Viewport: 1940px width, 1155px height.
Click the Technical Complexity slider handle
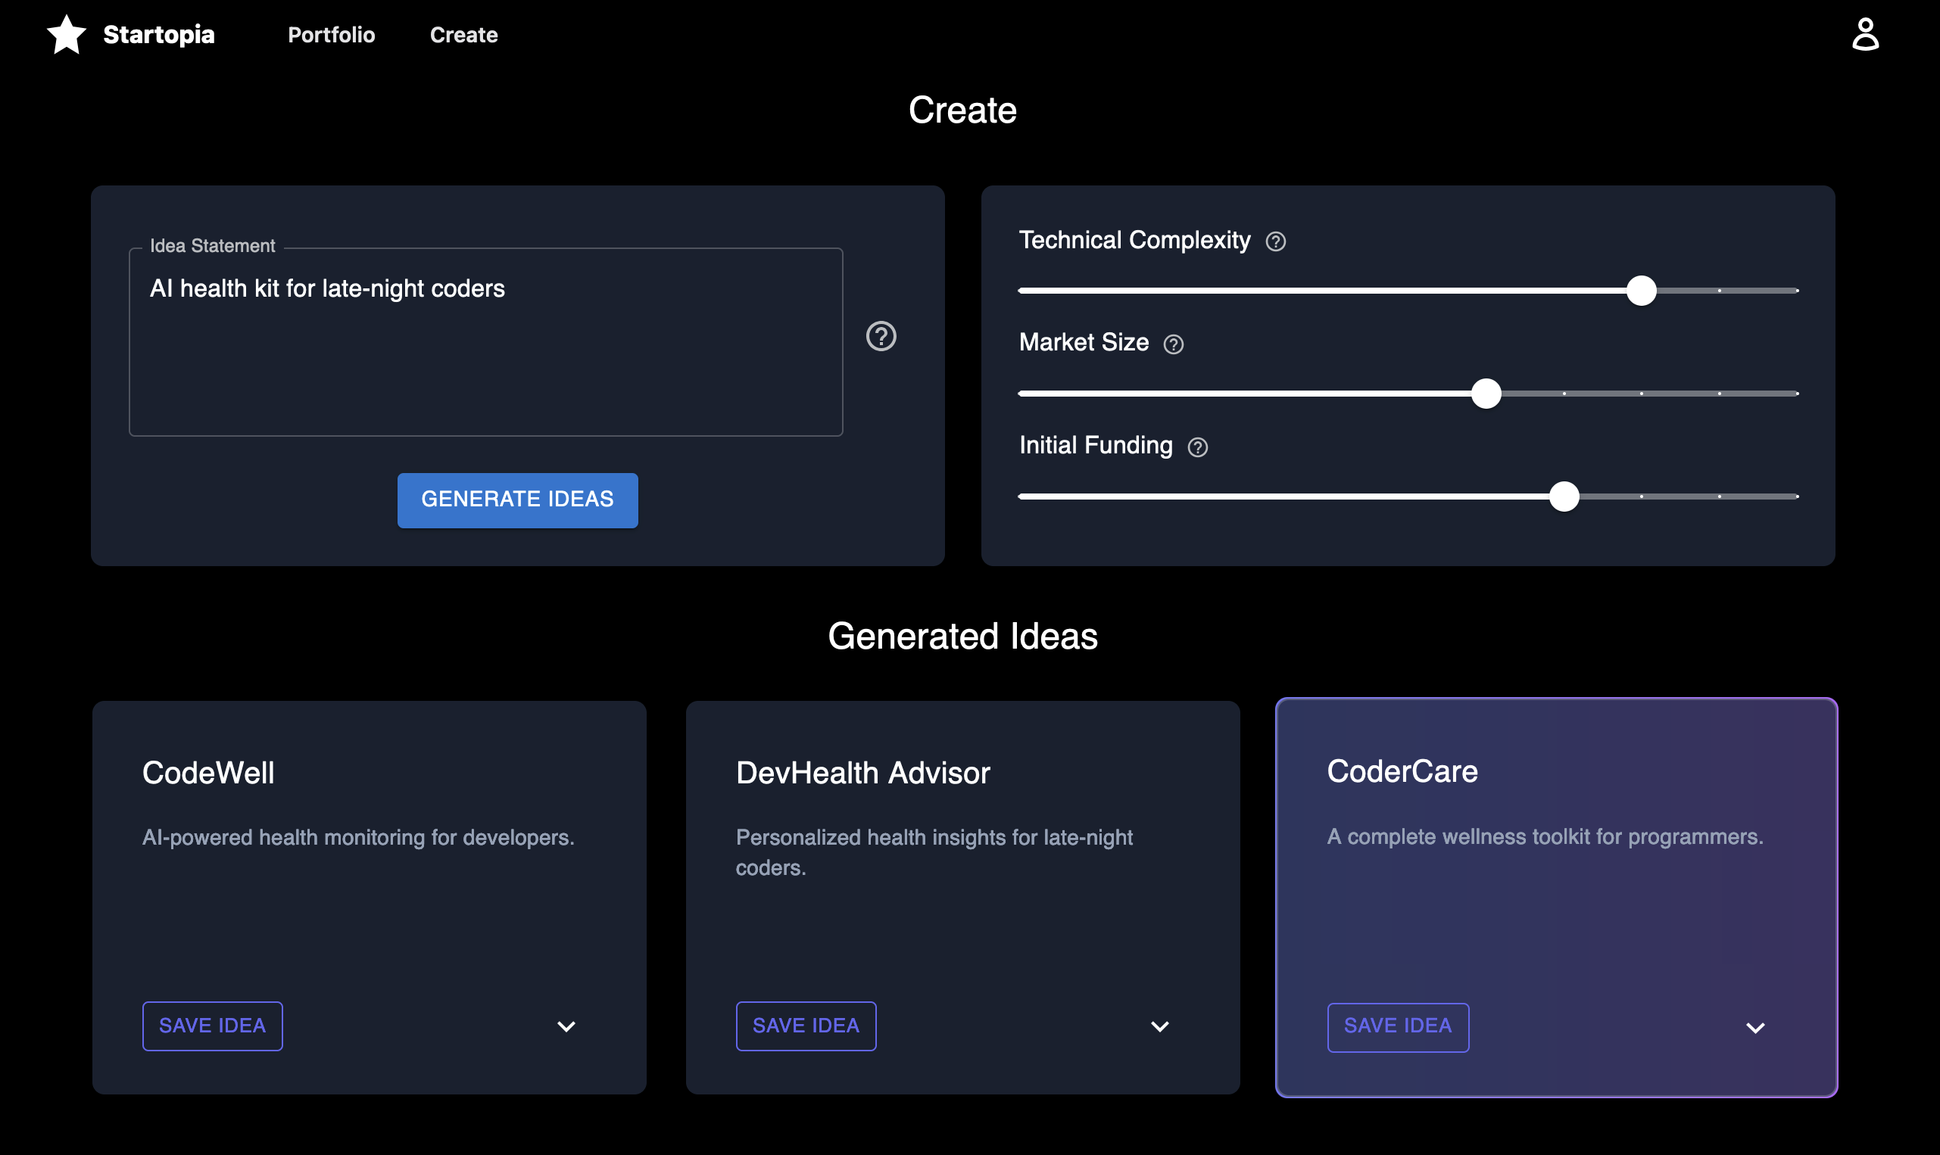1641,291
